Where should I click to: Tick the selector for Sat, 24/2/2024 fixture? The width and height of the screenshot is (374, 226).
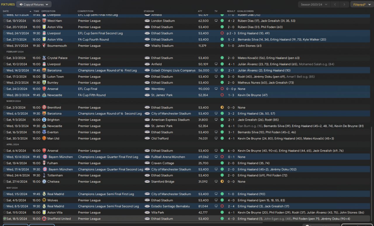[x=4, y=89]
